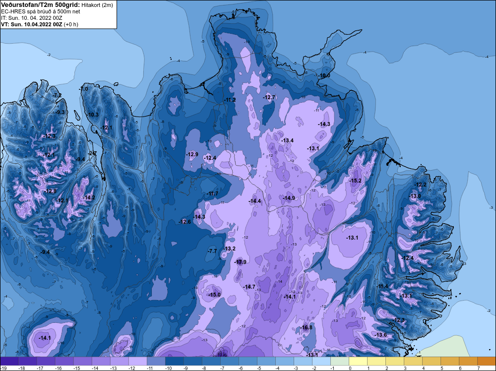Image resolution: width=496 pixels, height=371 pixels.
Task: Click the -16.8 temperature label
Action: [x=306, y=327]
